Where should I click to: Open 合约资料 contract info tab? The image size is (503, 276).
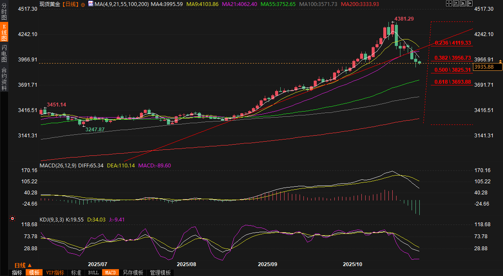(x=4, y=79)
